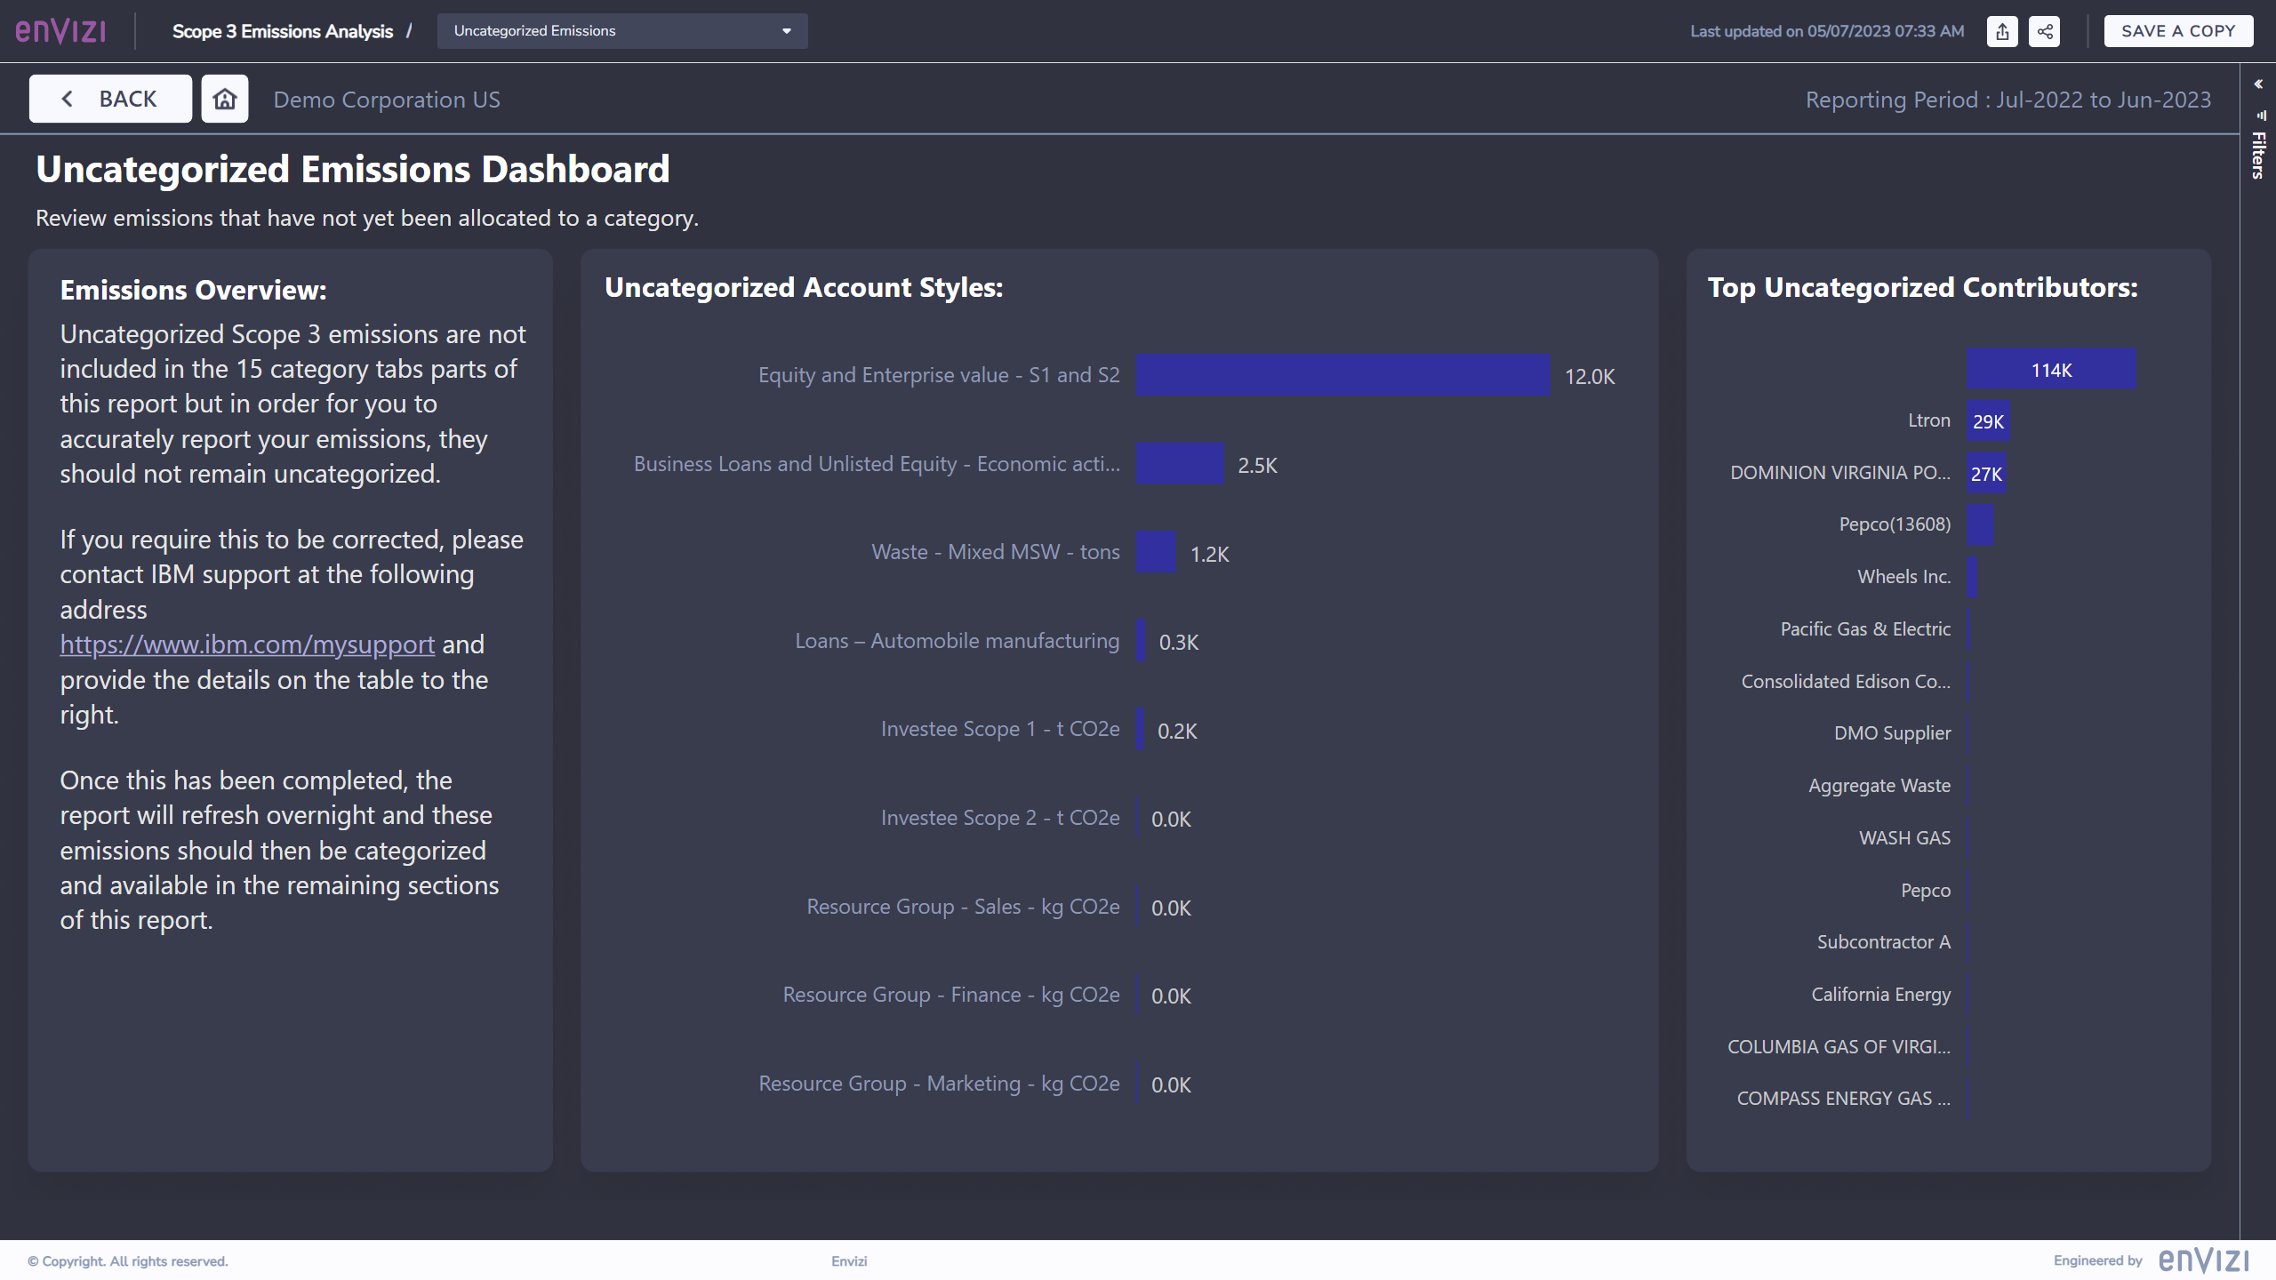Click 'Pacific Gas & Electric' contributor label
2276x1280 pixels.
click(x=1865, y=629)
